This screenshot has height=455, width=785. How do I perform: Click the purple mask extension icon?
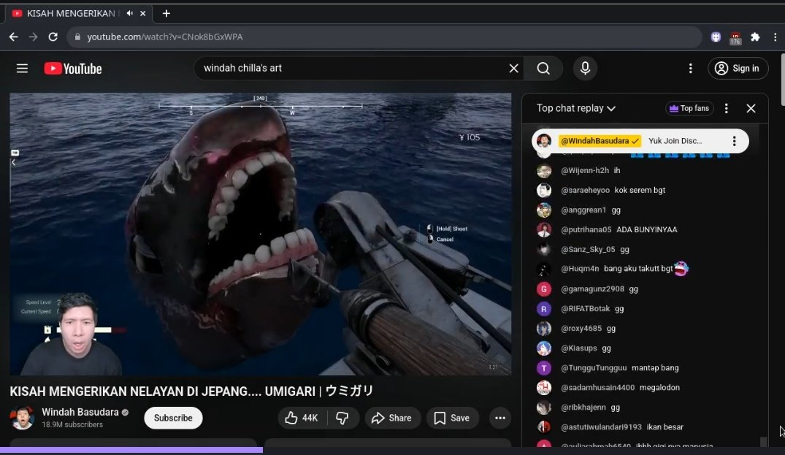716,37
